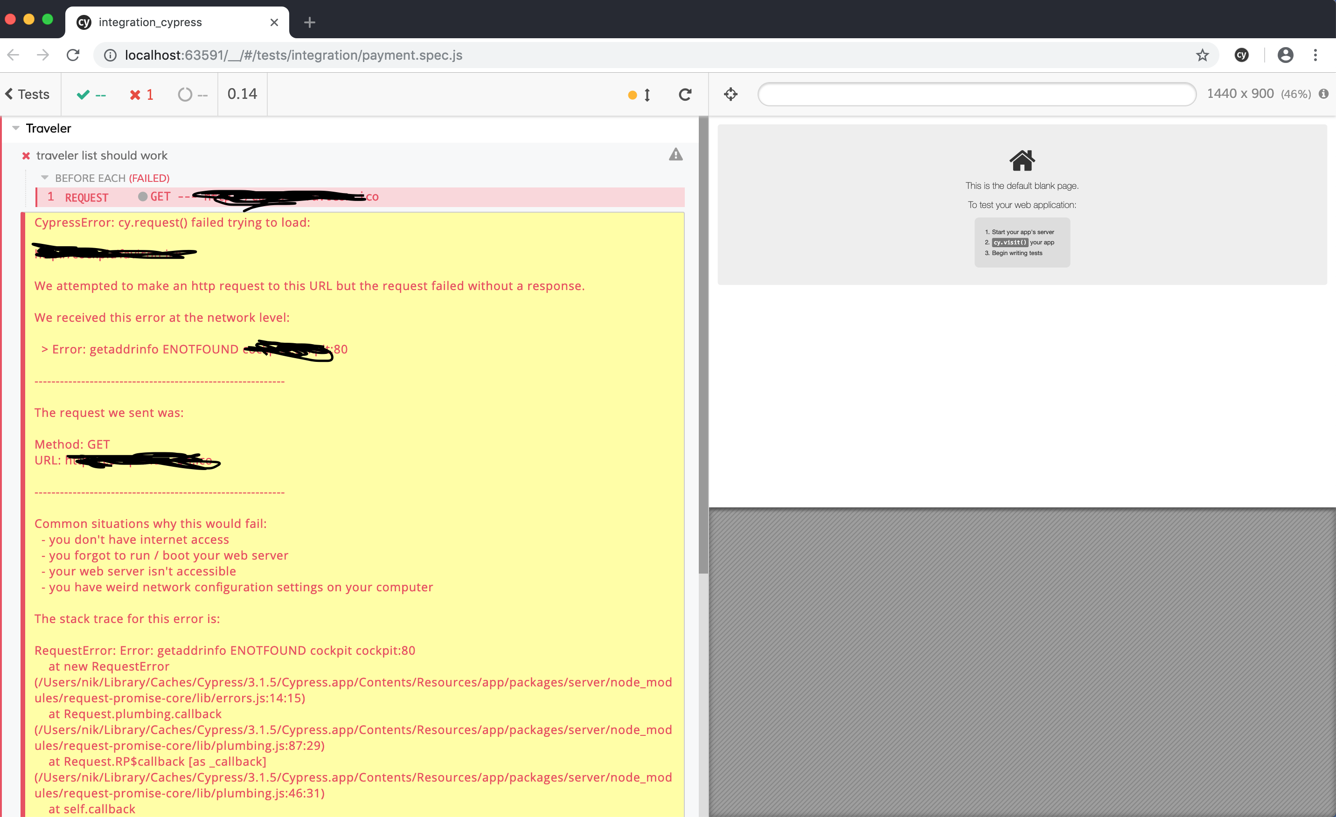Open a new browser tab
This screenshot has height=817, width=1336.
pyautogui.click(x=310, y=22)
